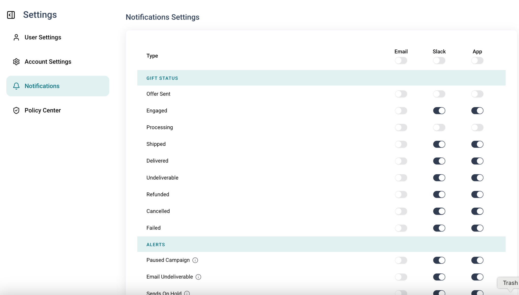
Task: Enable the master Email toggle in header
Action: (x=401, y=61)
